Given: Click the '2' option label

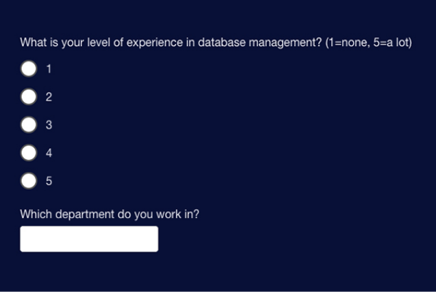Looking at the screenshot, I should [x=49, y=97].
